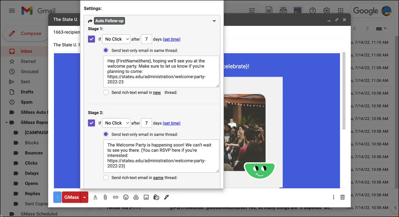
Task: Open Gmail support question mark icon
Action: click(x=313, y=11)
